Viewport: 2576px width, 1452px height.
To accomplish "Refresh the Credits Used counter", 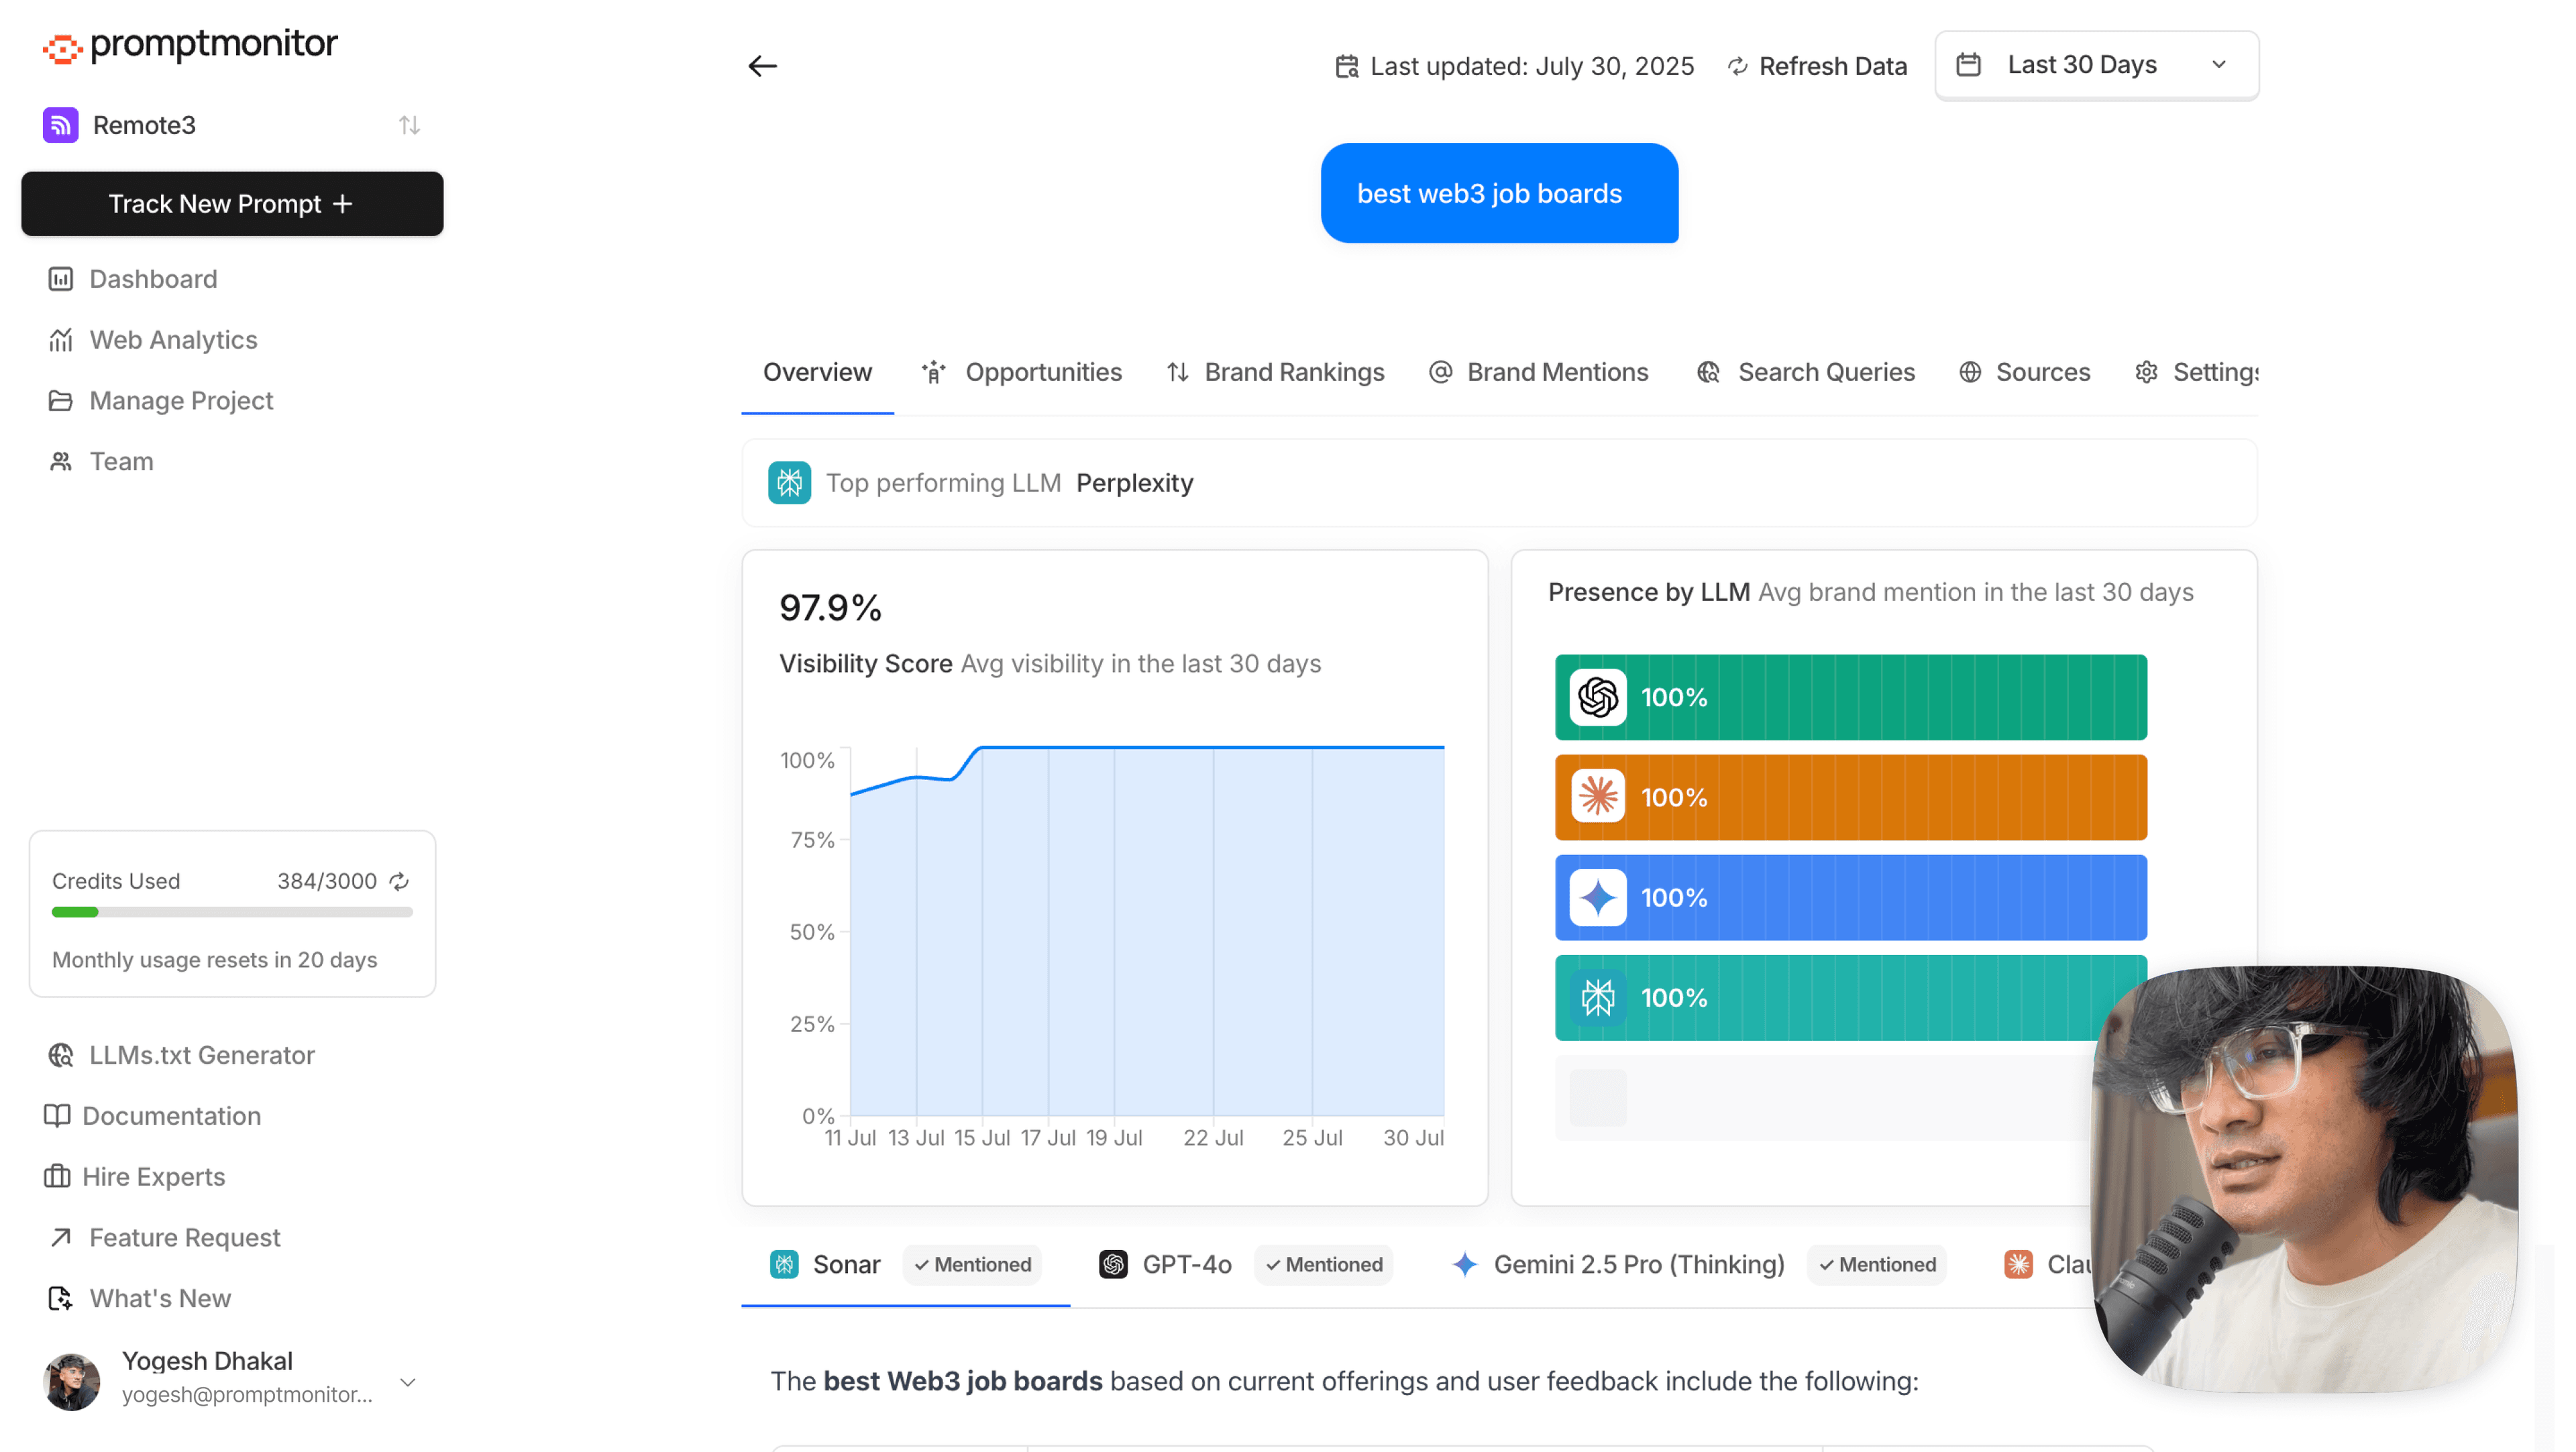I will [399, 881].
